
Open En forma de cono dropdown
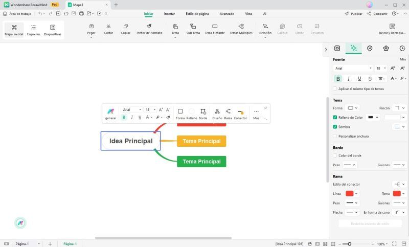[399, 212]
